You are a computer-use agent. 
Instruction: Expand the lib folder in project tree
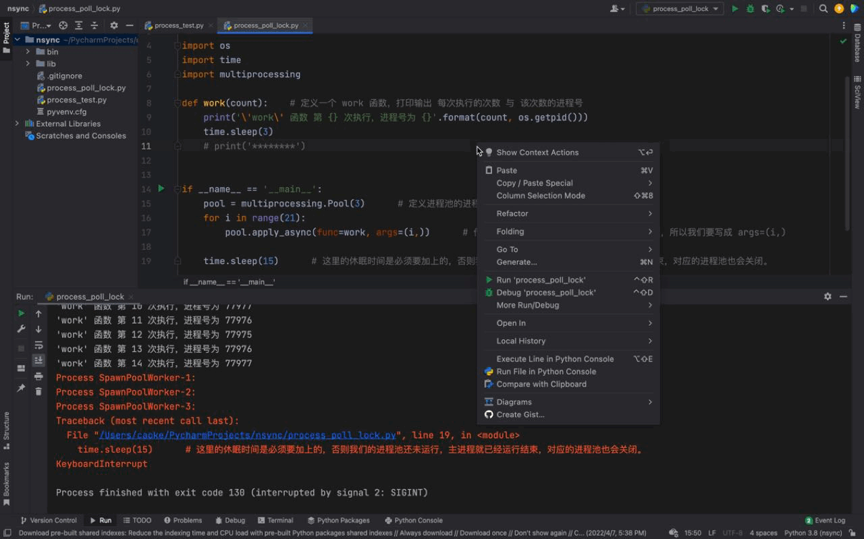coord(28,64)
